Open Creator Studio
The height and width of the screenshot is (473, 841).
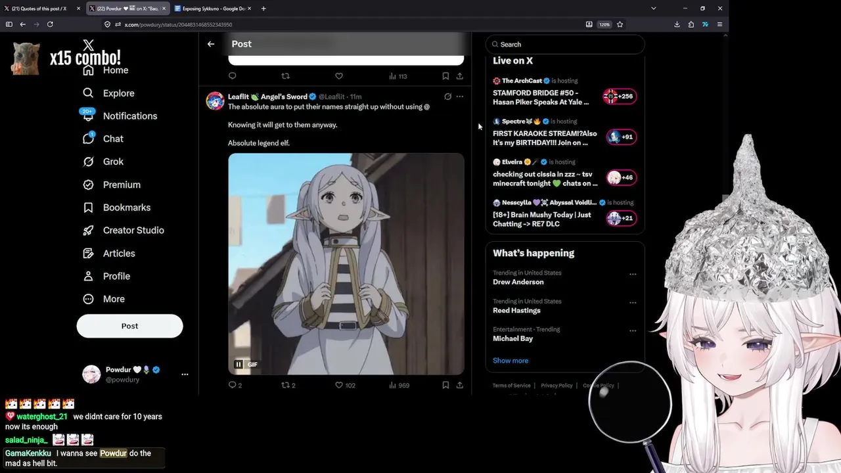click(124, 230)
